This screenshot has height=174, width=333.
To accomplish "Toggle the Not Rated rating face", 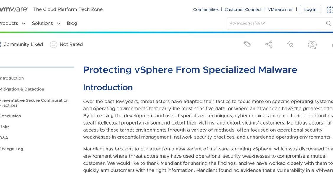I will click(x=53, y=44).
